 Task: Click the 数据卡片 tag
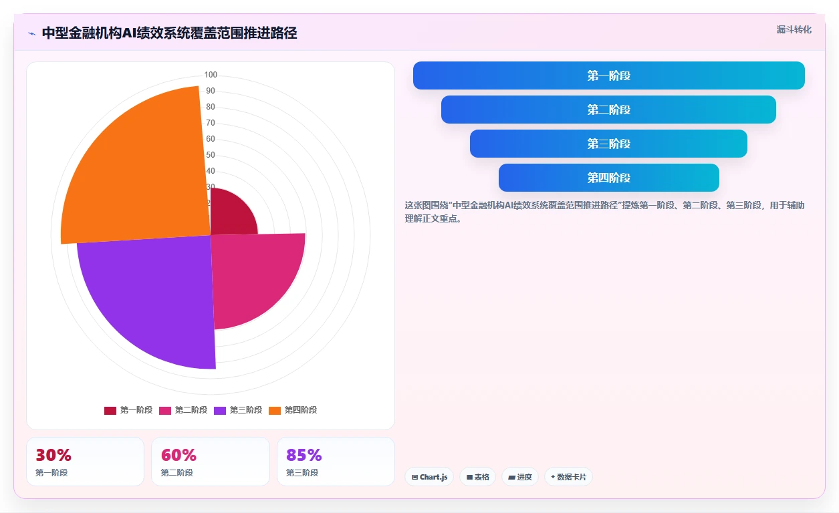[x=568, y=477]
